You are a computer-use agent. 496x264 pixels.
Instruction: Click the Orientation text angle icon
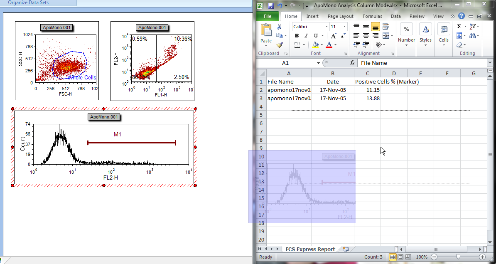(378, 45)
